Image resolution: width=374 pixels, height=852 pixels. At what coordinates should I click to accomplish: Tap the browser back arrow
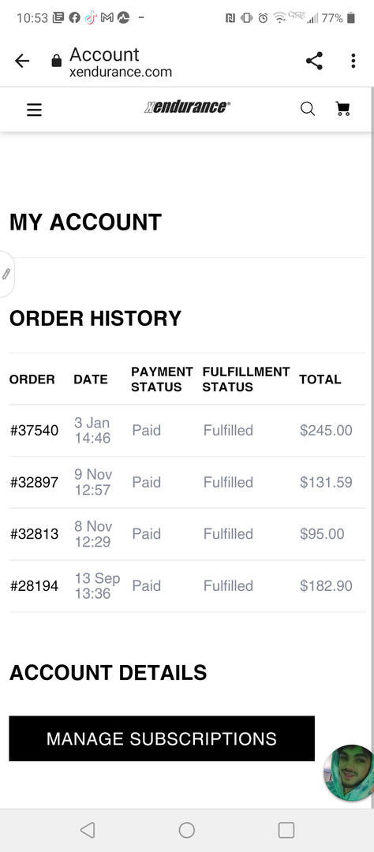point(22,61)
